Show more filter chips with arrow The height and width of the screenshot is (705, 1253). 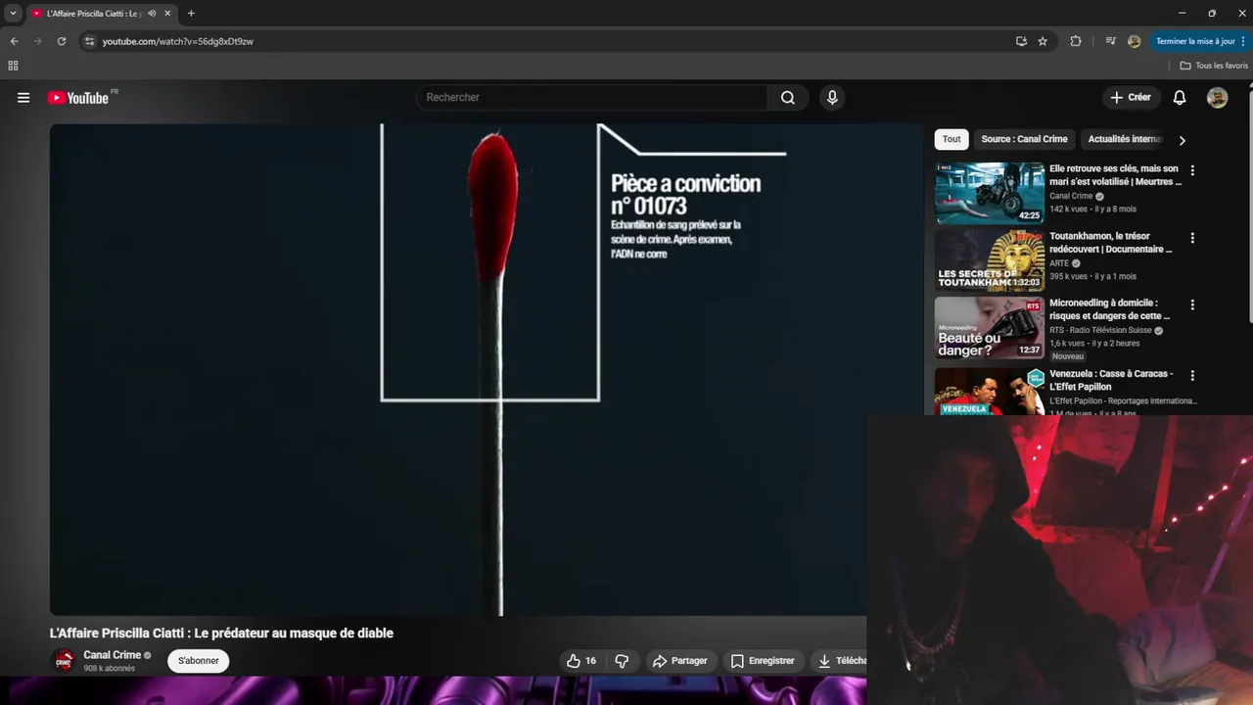point(1182,140)
